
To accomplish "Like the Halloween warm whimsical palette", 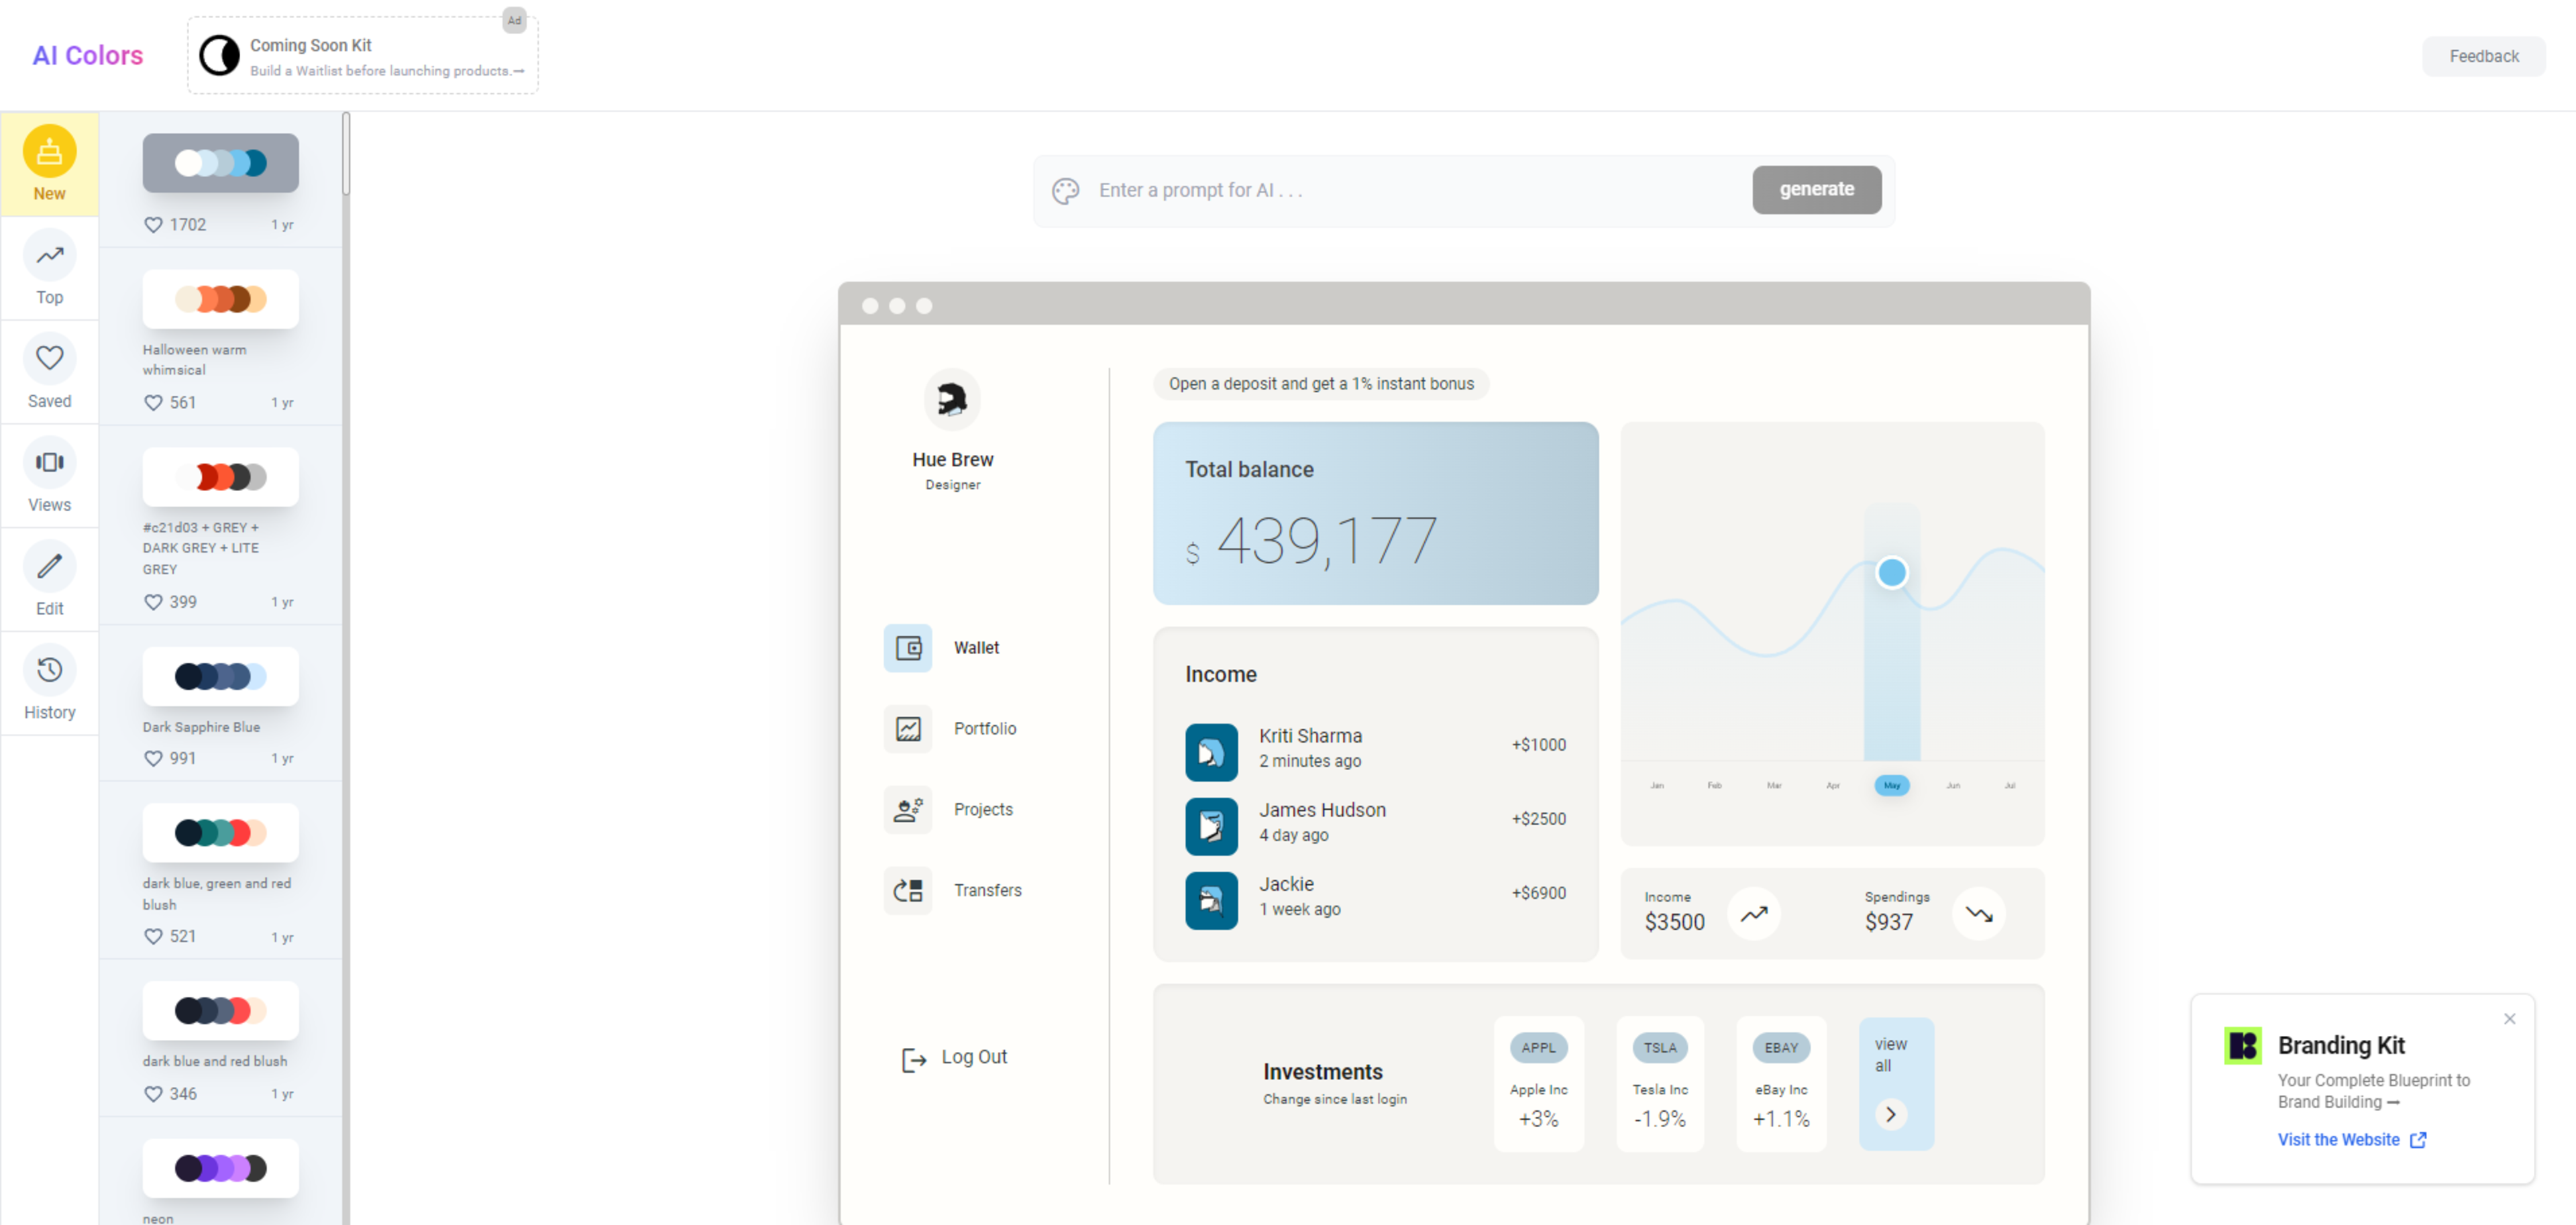I will (153, 402).
